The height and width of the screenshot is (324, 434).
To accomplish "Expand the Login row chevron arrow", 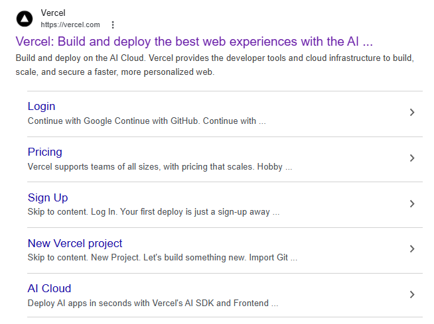I will [412, 112].
